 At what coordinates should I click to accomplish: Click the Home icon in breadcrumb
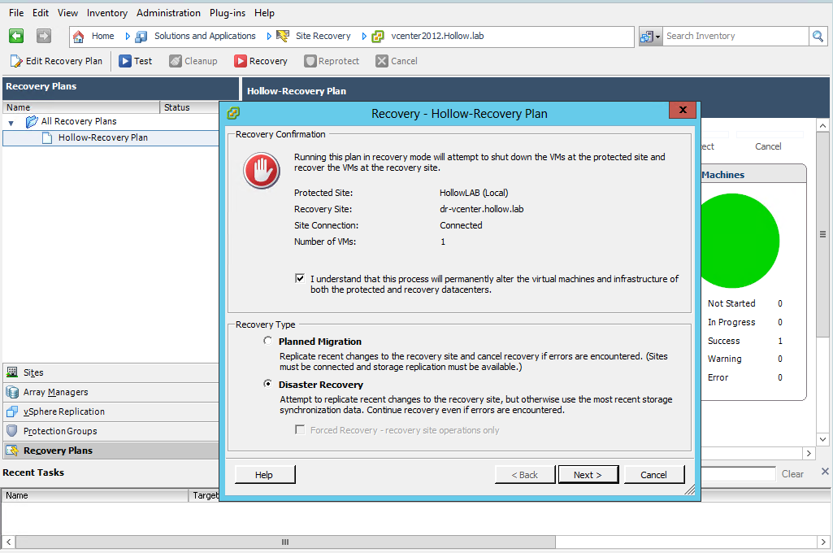pos(79,36)
